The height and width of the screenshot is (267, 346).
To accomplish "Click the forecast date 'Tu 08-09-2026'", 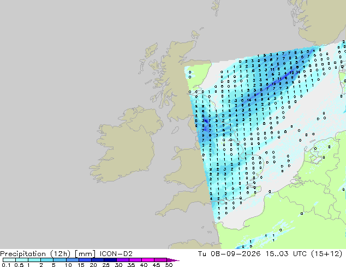I will point(229,254).
